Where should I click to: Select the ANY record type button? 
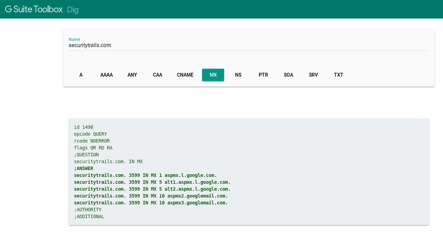(x=132, y=75)
